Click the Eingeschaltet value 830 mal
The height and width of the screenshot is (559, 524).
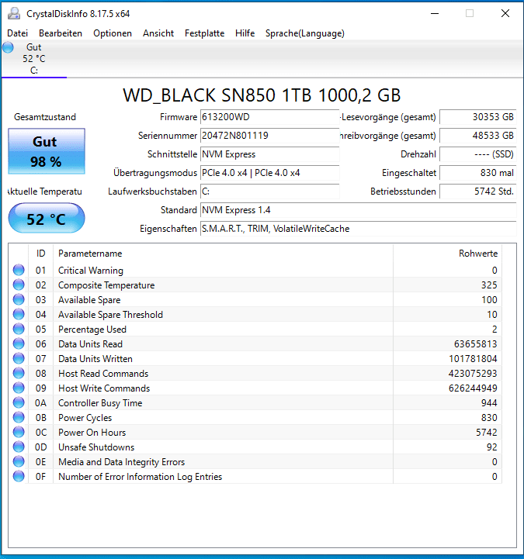477,173
